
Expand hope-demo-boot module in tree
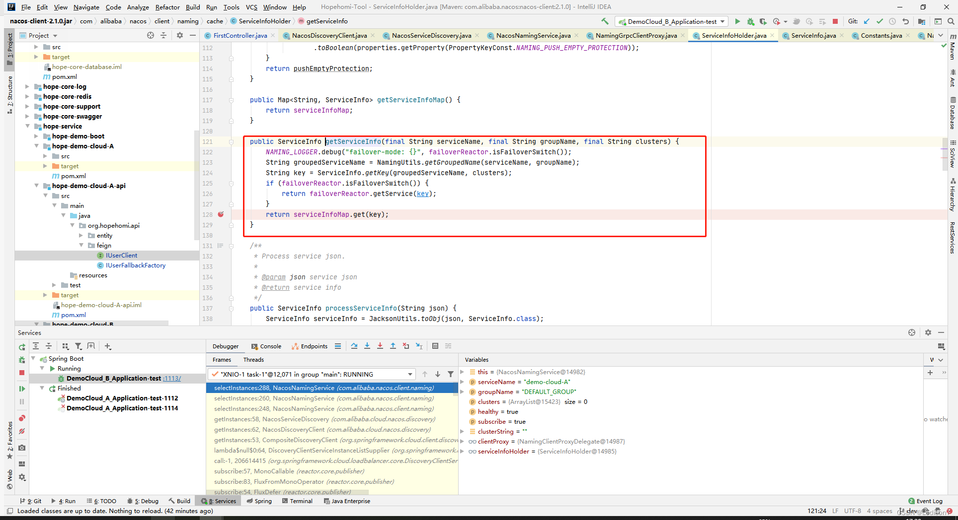pos(36,136)
